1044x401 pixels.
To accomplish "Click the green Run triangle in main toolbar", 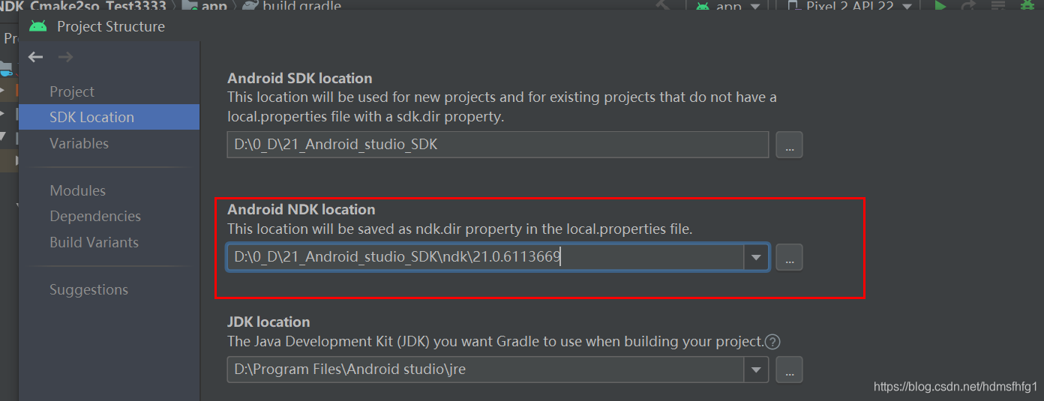I will point(940,5).
